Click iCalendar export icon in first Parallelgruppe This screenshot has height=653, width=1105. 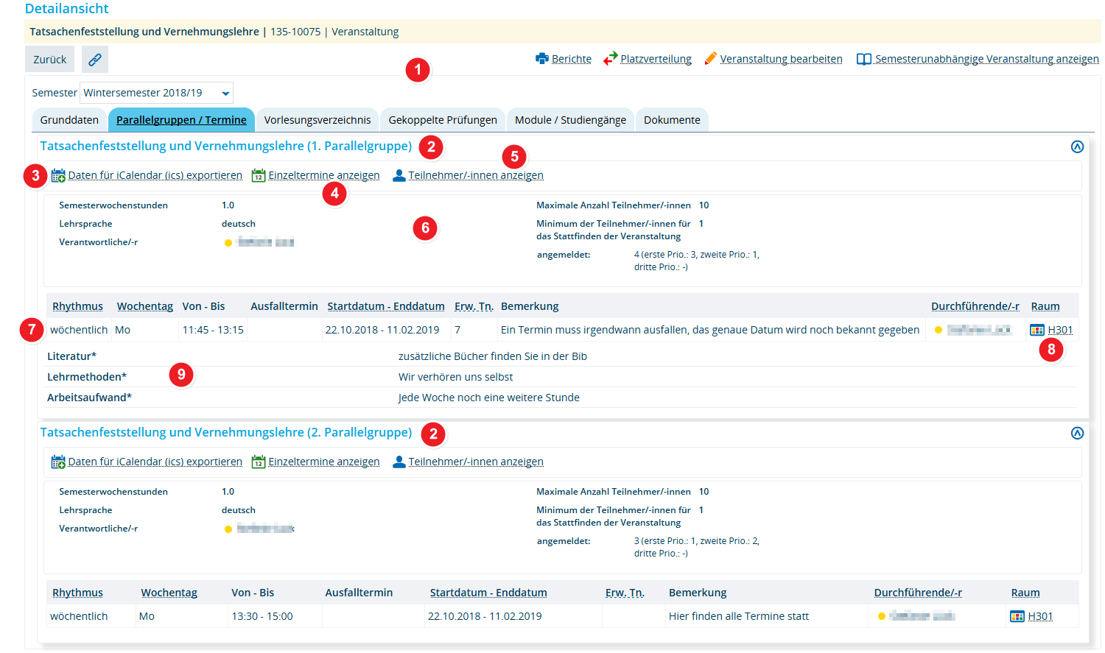tap(58, 175)
